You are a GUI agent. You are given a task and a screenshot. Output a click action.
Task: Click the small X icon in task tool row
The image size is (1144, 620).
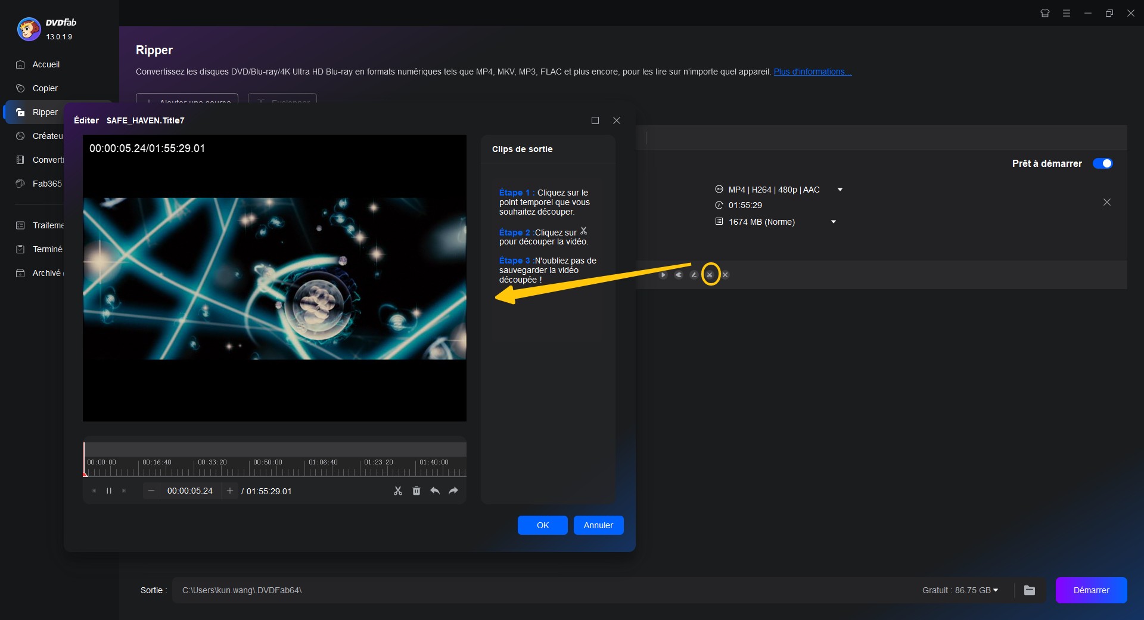(725, 275)
